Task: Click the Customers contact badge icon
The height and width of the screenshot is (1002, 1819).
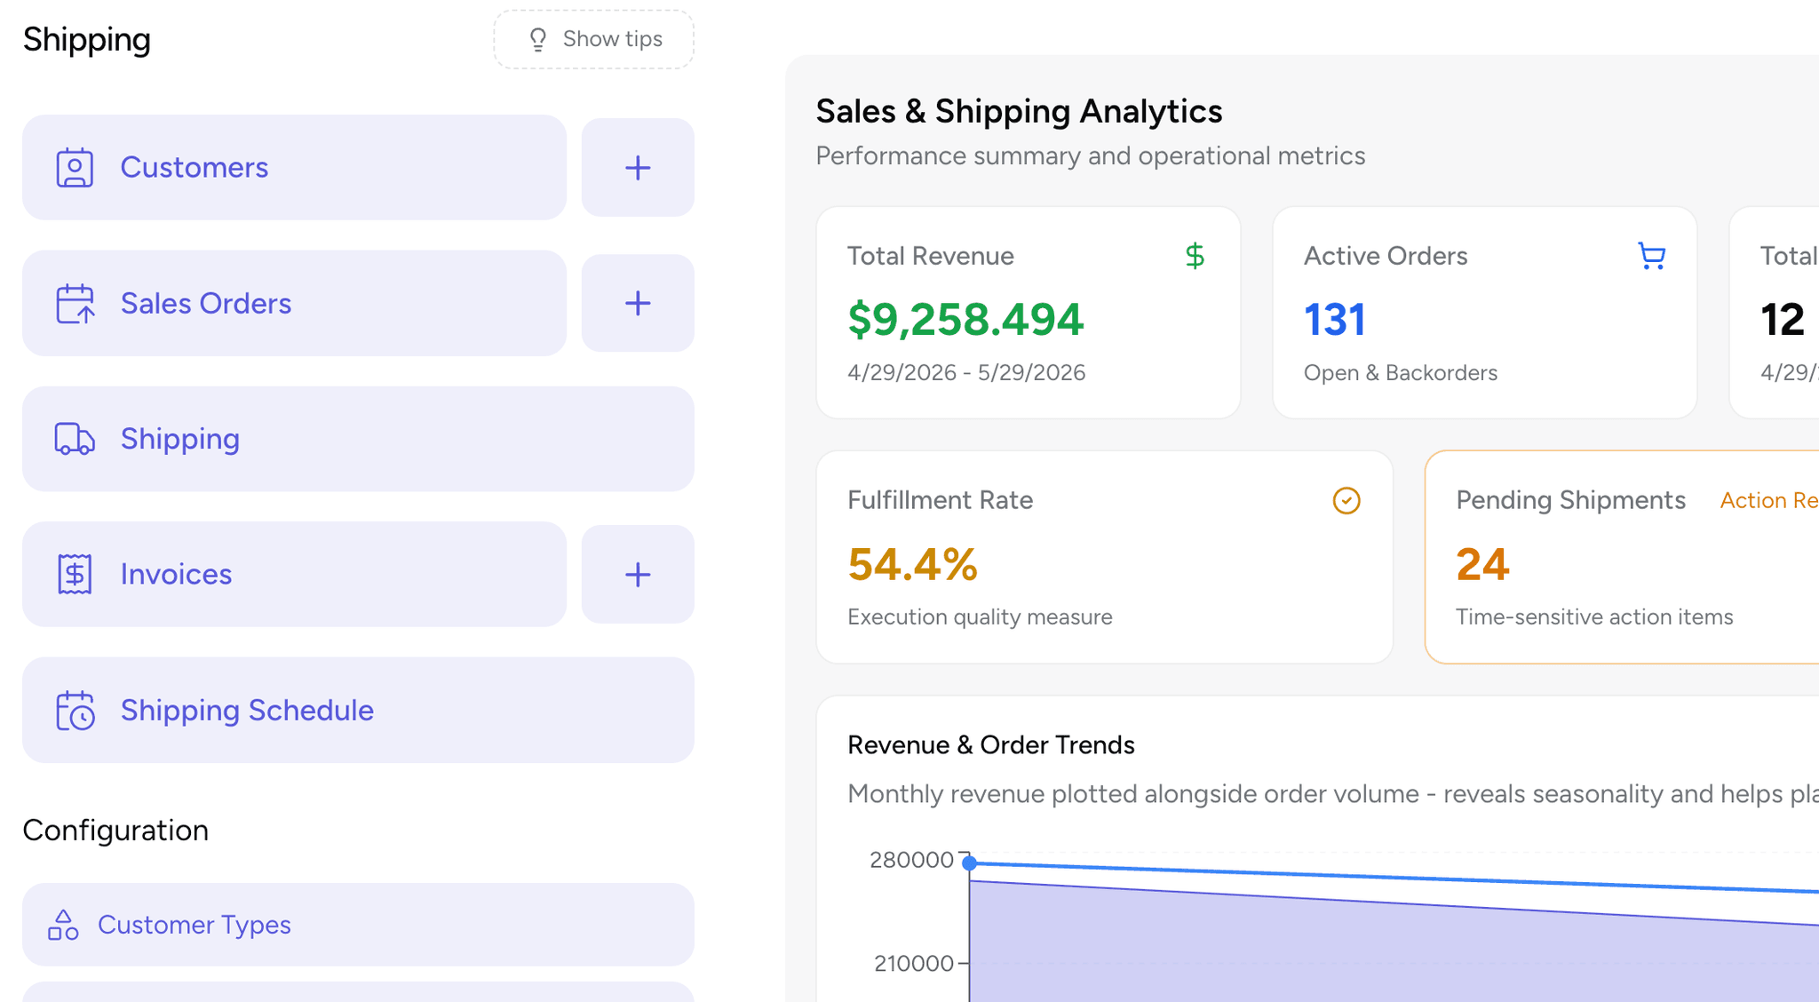Action: pos(75,167)
